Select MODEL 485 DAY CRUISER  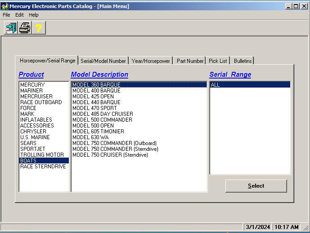(x=103, y=114)
